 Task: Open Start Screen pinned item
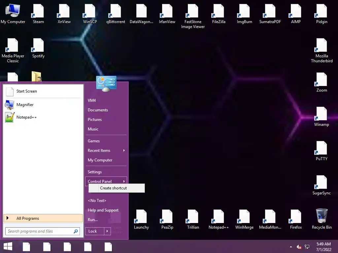click(43, 91)
